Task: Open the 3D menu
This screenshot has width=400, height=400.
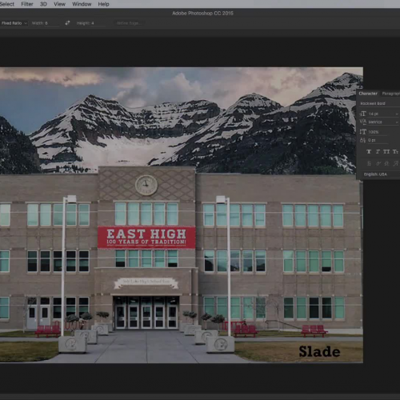Action: tap(43, 4)
